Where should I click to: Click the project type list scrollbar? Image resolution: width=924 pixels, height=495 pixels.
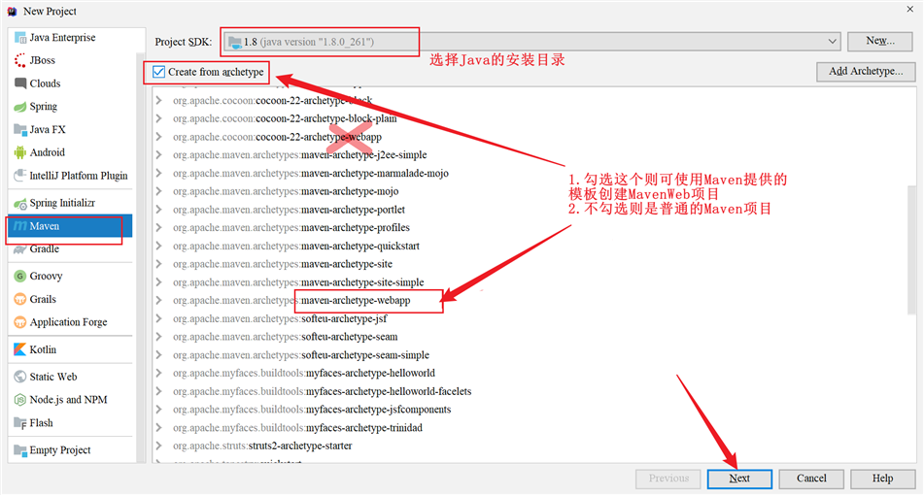(x=140, y=256)
